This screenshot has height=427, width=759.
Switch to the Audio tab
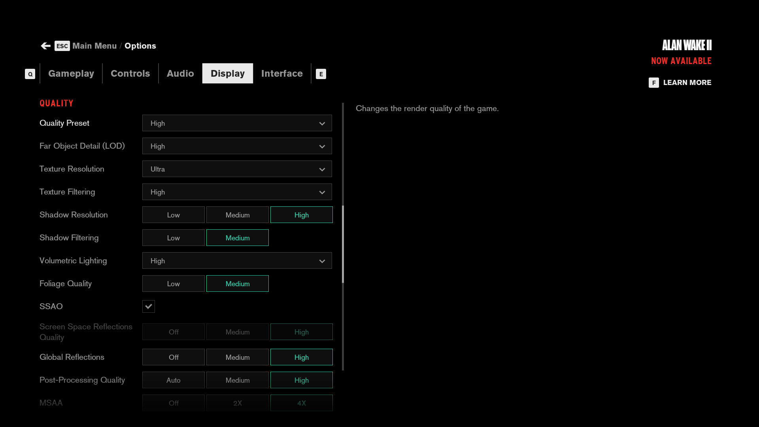[180, 74]
